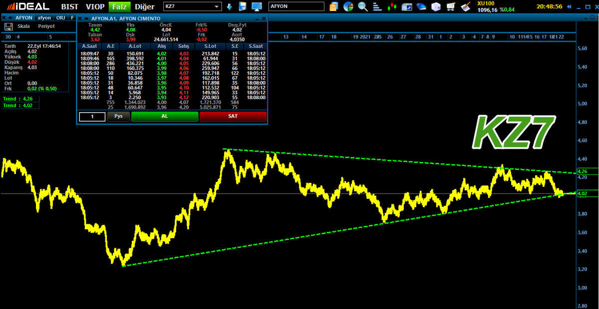Click the S.Saat column header

[256, 45]
